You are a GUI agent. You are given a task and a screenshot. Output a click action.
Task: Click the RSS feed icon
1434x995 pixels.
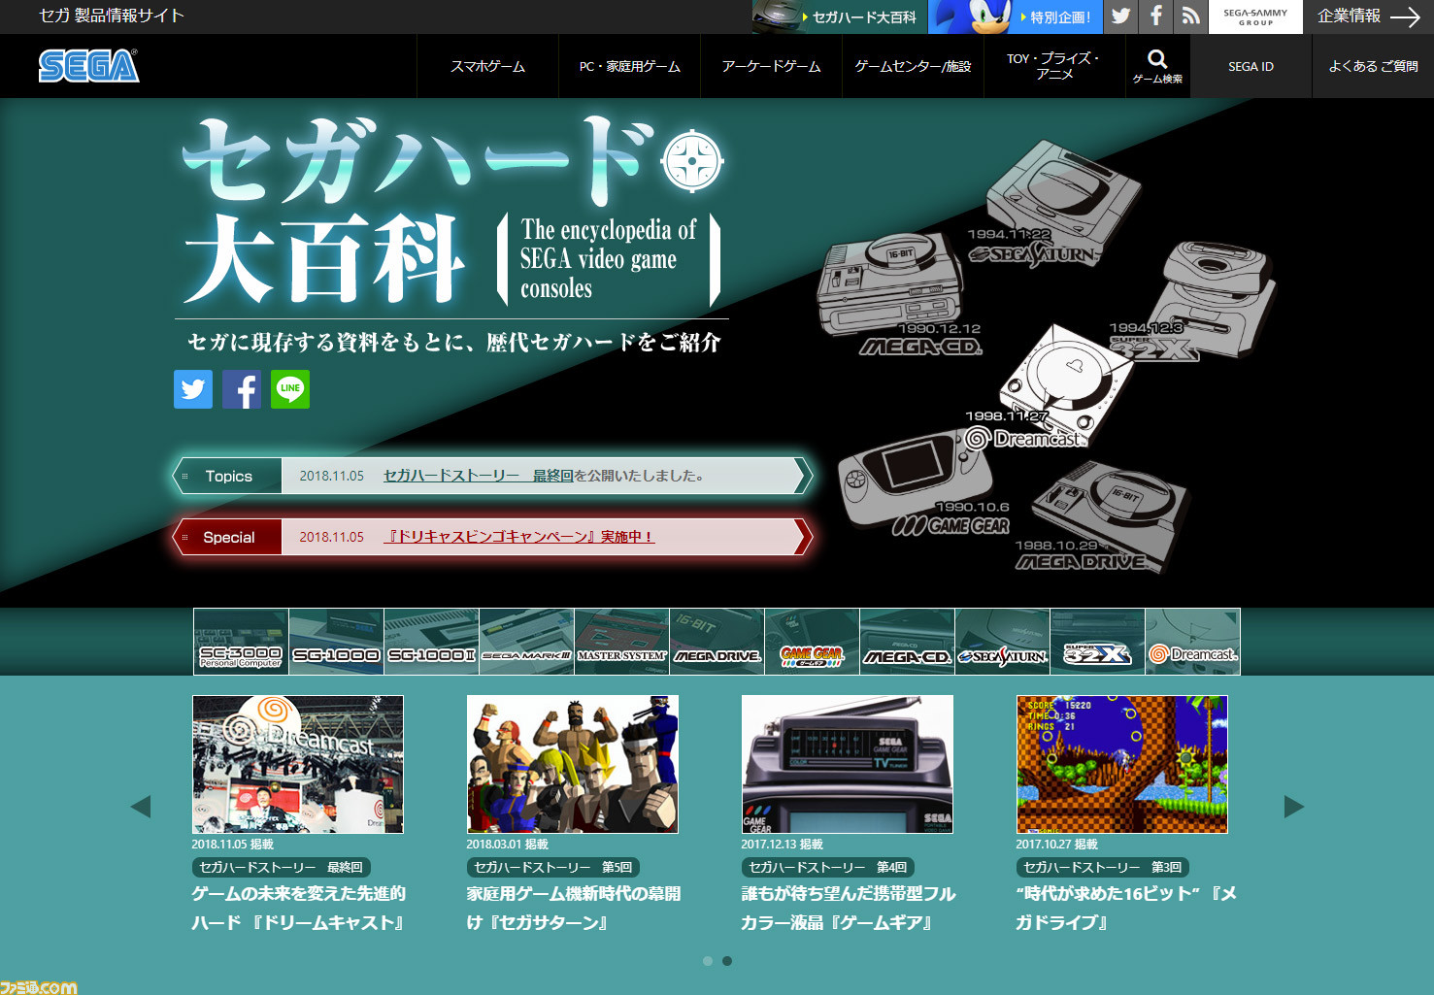coord(1190,17)
